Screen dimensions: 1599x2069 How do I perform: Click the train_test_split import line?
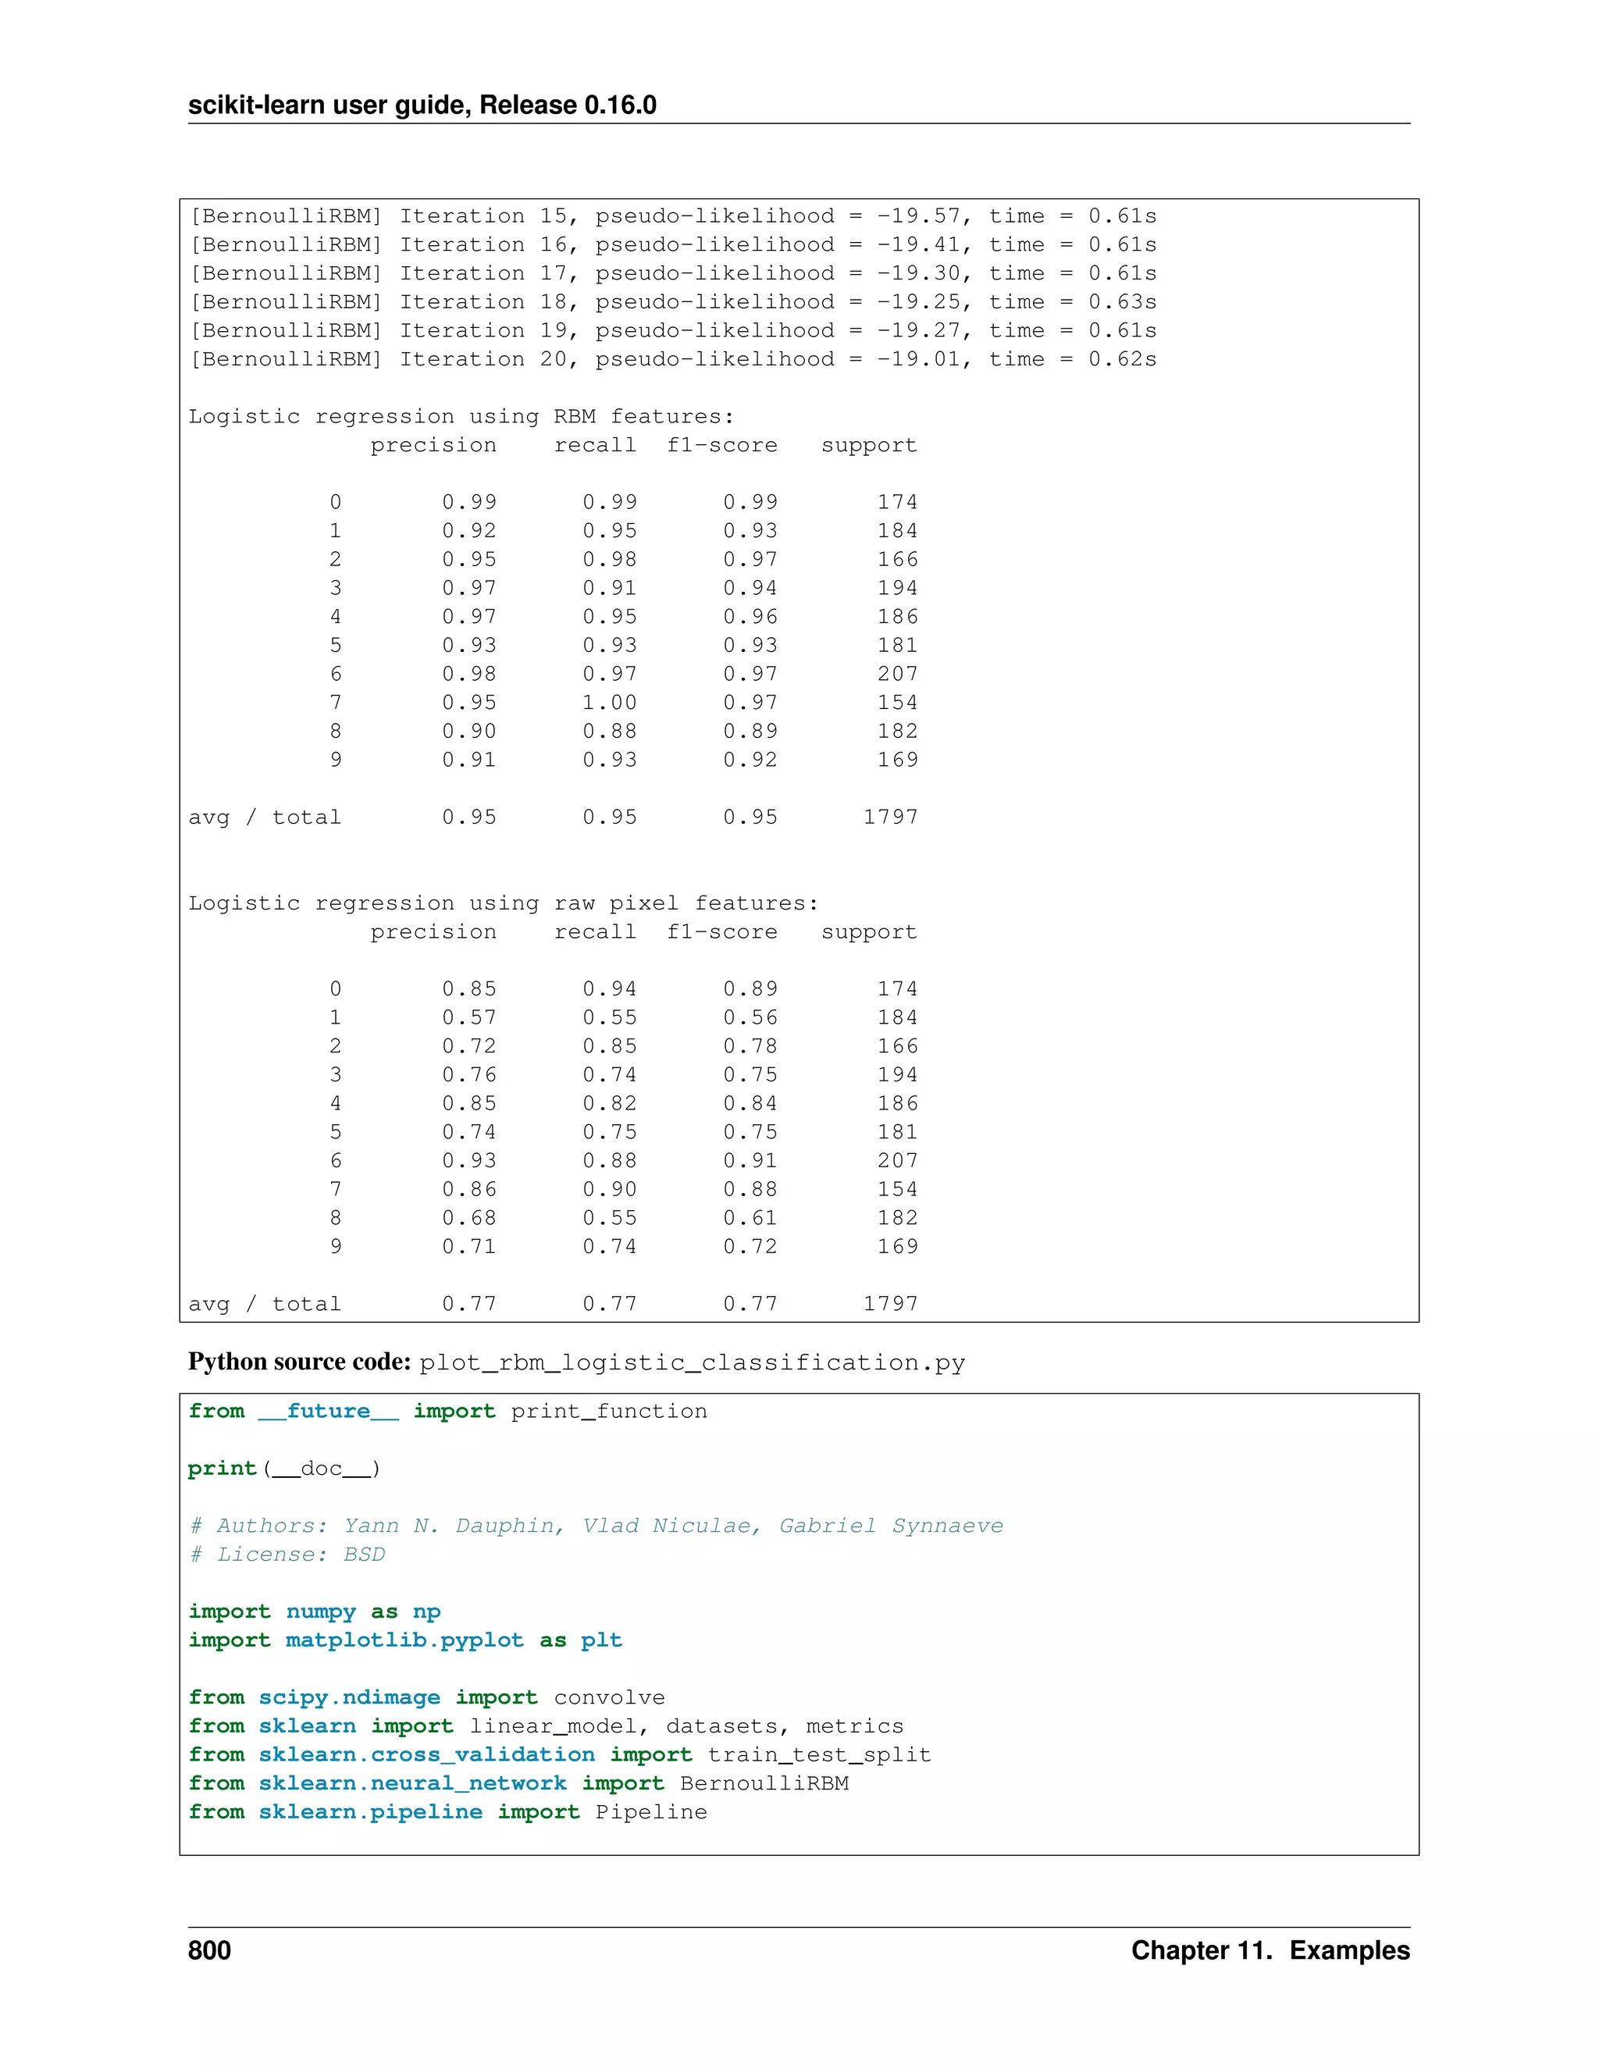pyautogui.click(x=560, y=1755)
